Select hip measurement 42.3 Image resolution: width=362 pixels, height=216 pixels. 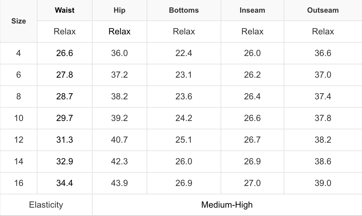tap(119, 162)
